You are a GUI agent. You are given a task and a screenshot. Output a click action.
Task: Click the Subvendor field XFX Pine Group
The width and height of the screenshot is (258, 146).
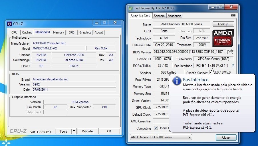click(x=213, y=59)
